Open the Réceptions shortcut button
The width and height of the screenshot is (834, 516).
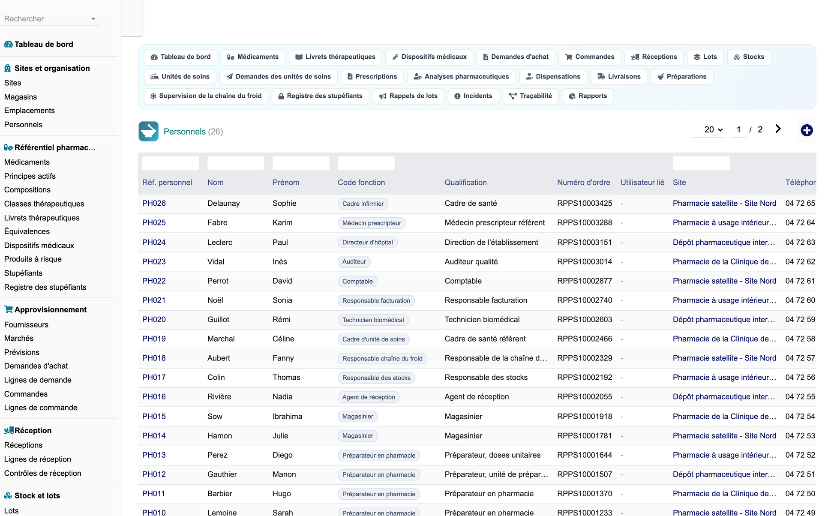click(x=654, y=57)
